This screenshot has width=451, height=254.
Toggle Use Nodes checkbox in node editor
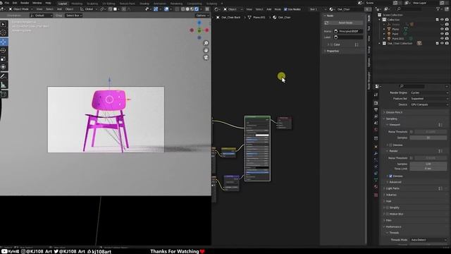tap(285, 9)
